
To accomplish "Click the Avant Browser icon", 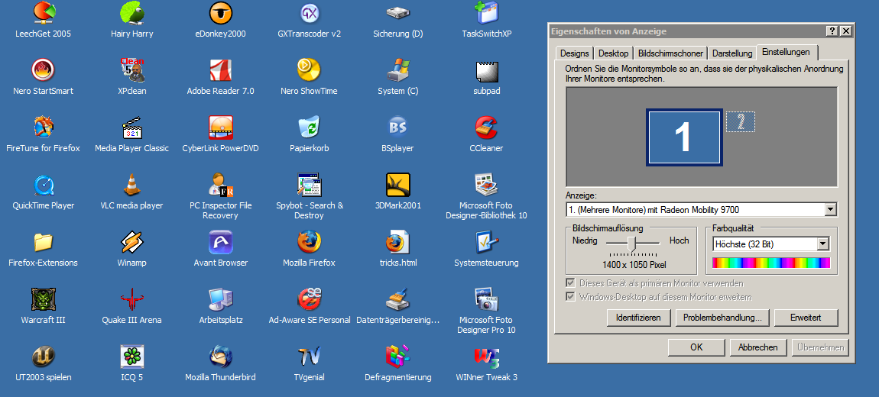I will tap(220, 242).
